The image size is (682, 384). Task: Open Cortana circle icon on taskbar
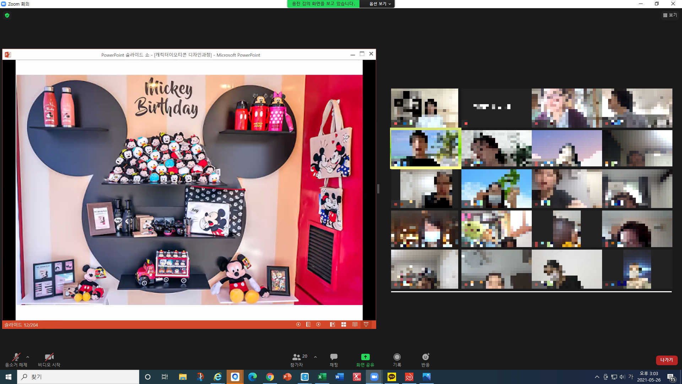click(x=148, y=377)
